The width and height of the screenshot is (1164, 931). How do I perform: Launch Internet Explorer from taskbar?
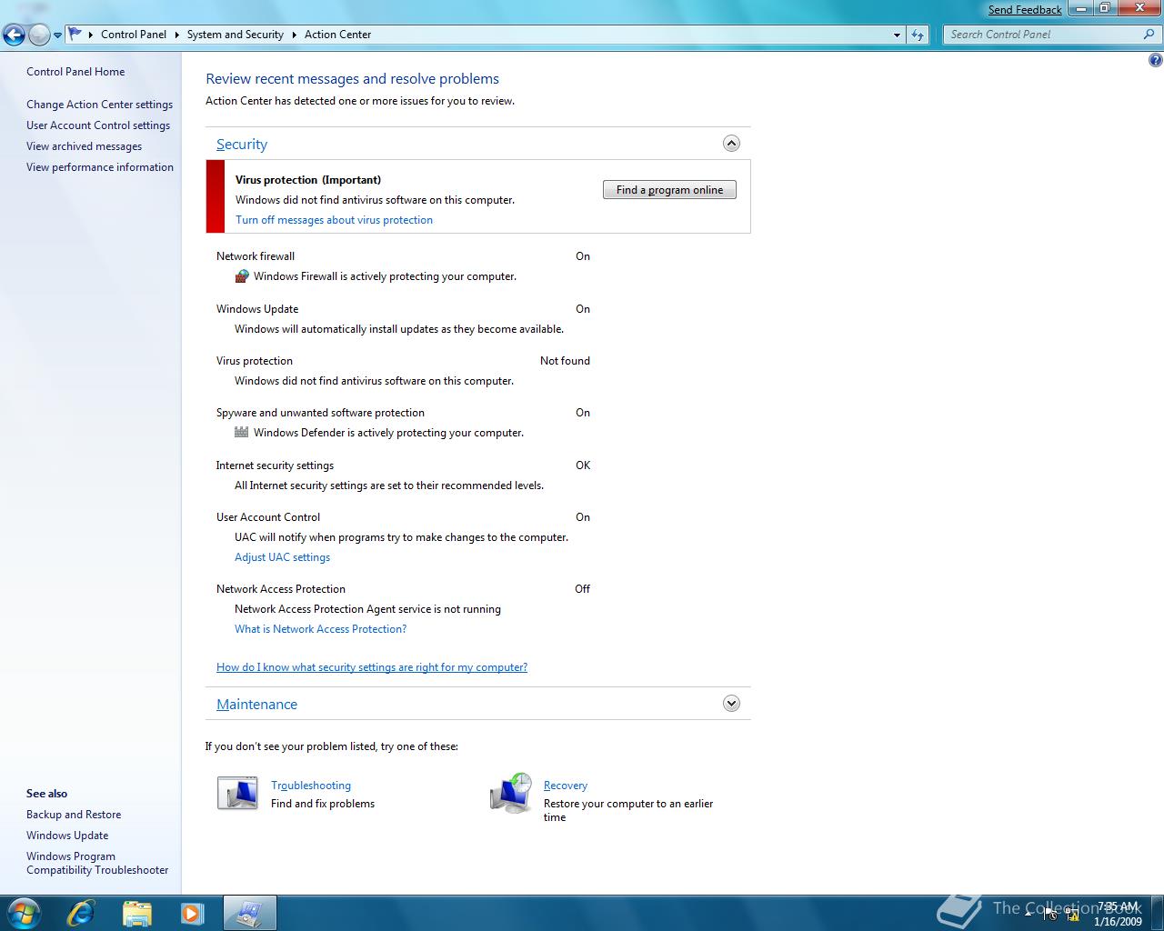pos(81,913)
